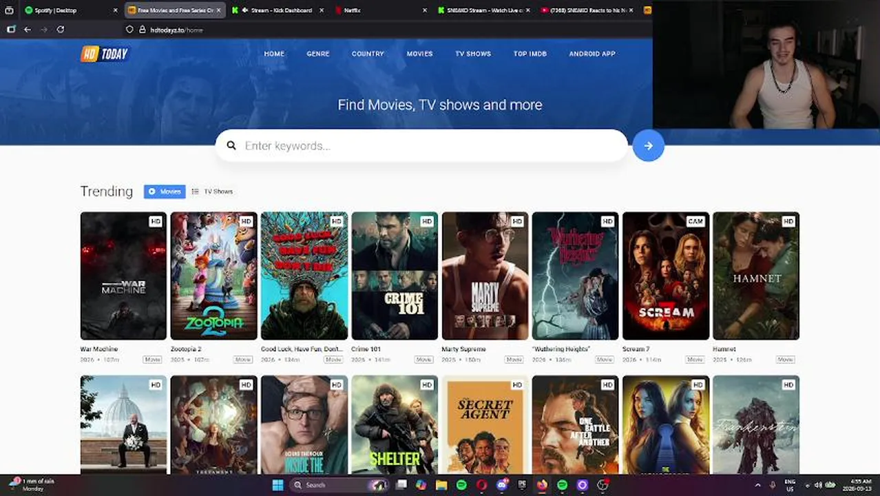Click the blue arrow search submit button
880x496 pixels.
click(648, 145)
